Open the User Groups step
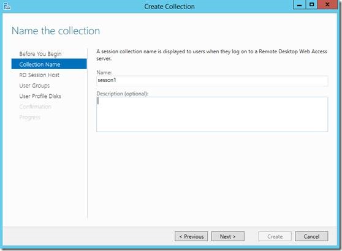 34,86
